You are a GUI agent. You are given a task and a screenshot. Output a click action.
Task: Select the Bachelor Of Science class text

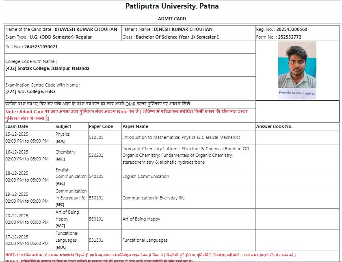(177, 37)
